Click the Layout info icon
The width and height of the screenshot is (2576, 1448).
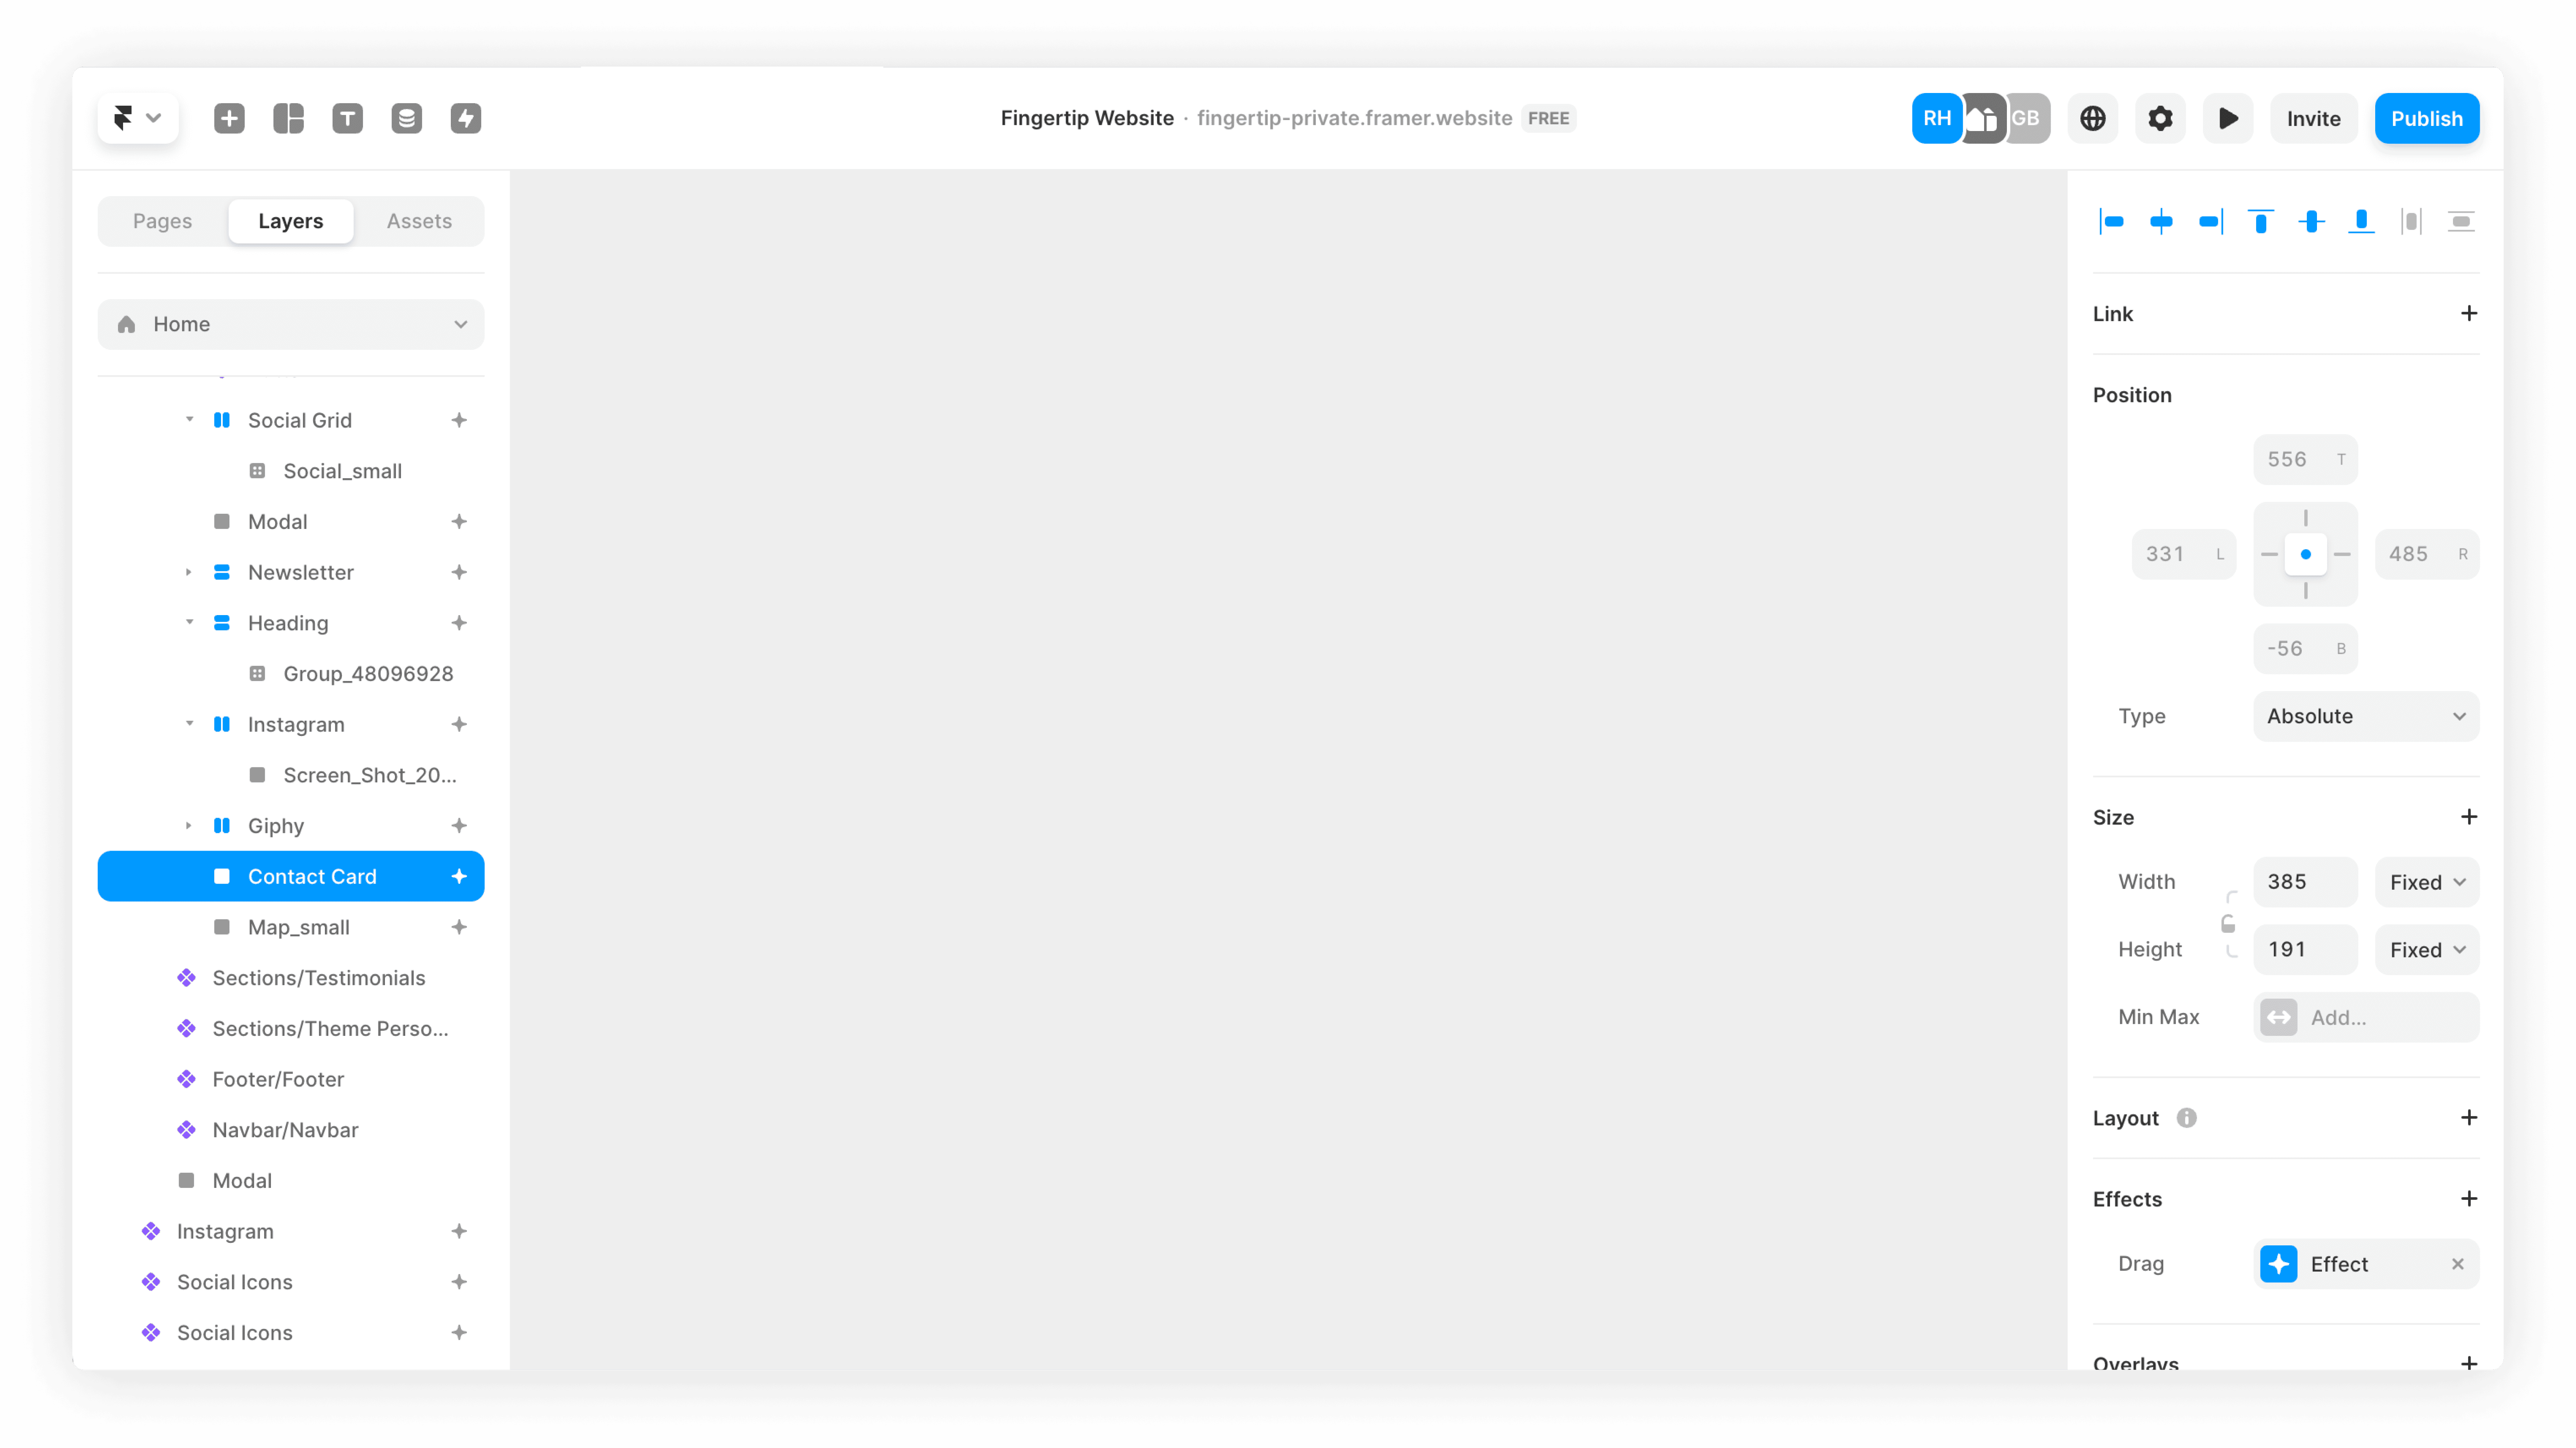click(2187, 1118)
